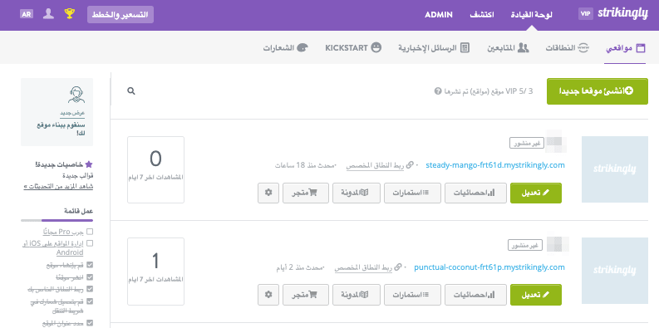Switch language via AR badge
Screen dimensions: 659x328
tap(26, 14)
